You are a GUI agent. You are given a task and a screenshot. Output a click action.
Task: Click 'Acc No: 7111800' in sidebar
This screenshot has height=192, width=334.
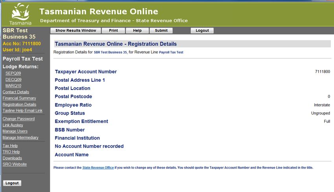pos(22,44)
